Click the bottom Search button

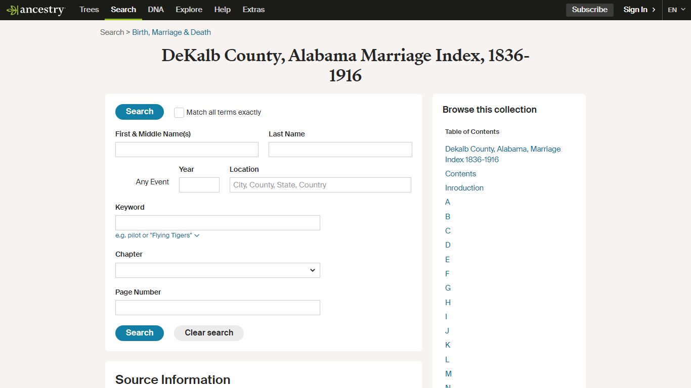140,333
